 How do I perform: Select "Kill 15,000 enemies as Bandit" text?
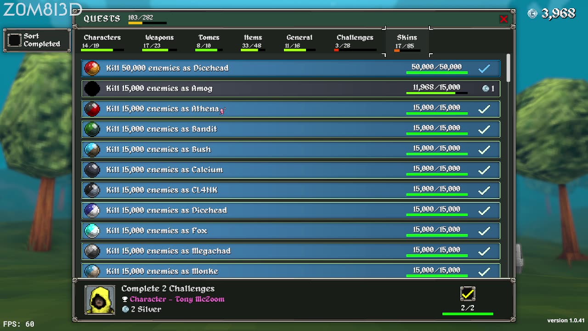(x=161, y=129)
